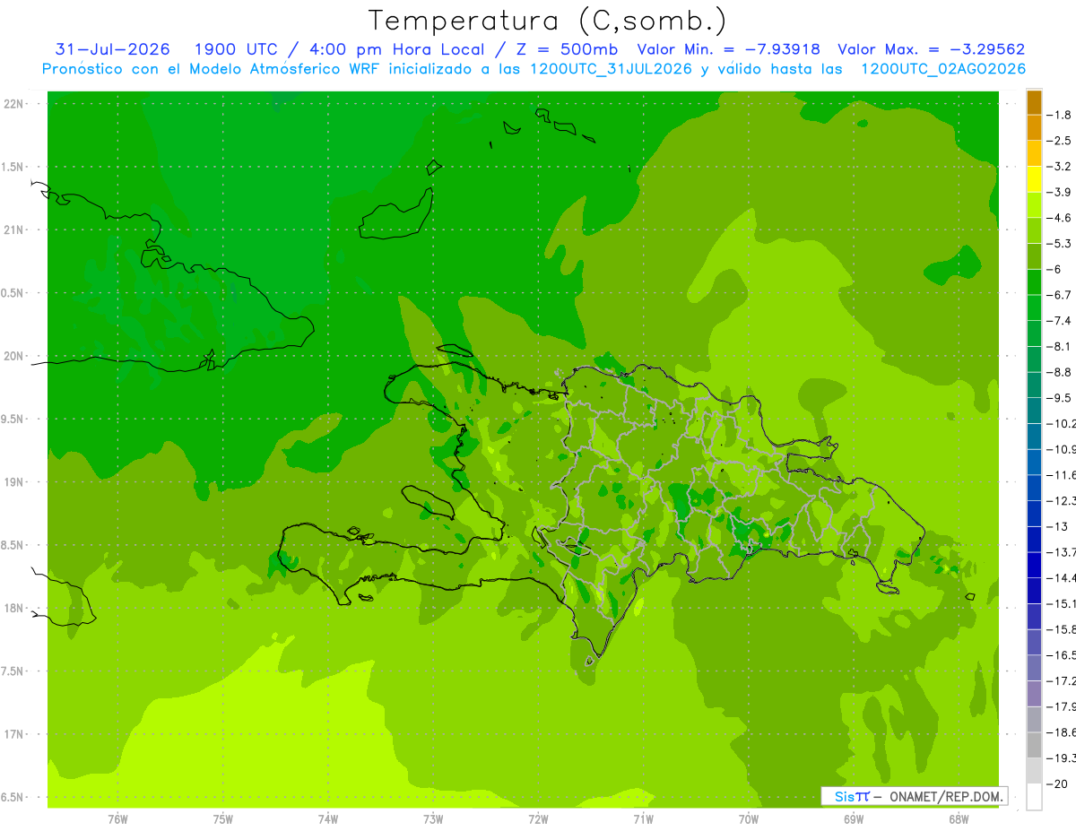Screen dimensions: 1076x831
Task: Click the purple swatch between -17.2 and -17.9
Action: click(1034, 693)
